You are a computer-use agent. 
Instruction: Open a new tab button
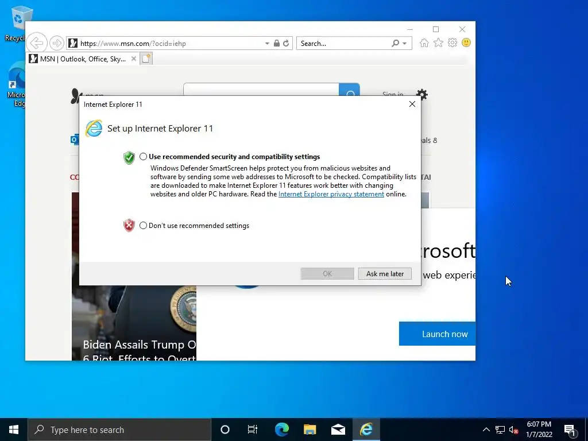(x=146, y=59)
